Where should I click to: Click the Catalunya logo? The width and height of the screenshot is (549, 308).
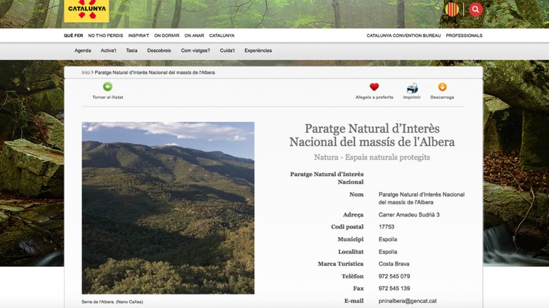[87, 10]
